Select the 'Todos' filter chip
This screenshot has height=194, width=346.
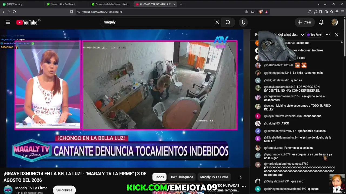click(x=159, y=177)
